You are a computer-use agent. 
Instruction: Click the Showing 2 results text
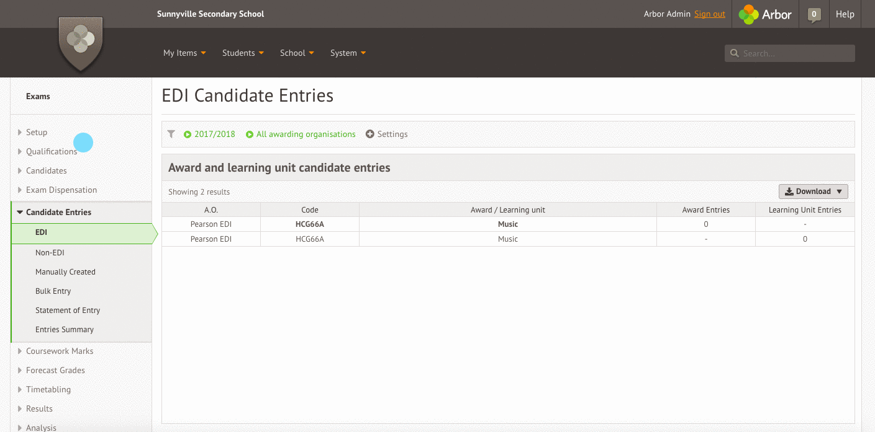pyautogui.click(x=199, y=192)
